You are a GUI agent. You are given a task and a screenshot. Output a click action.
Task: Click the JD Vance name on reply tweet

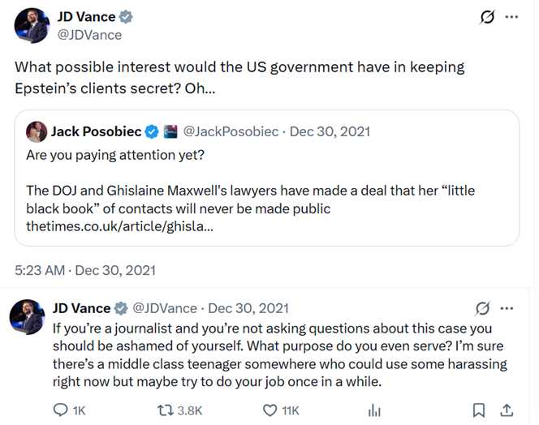pyautogui.click(x=81, y=308)
